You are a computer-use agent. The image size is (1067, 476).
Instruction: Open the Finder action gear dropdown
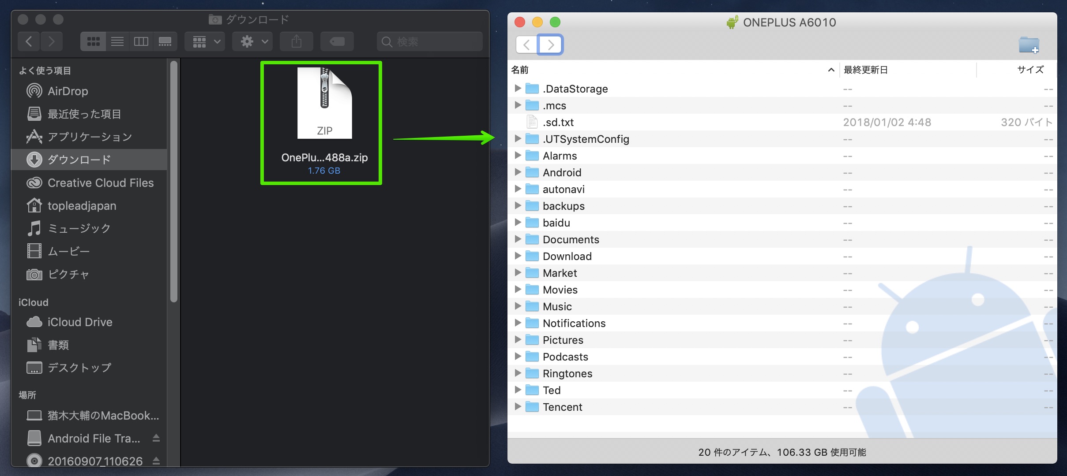(253, 42)
